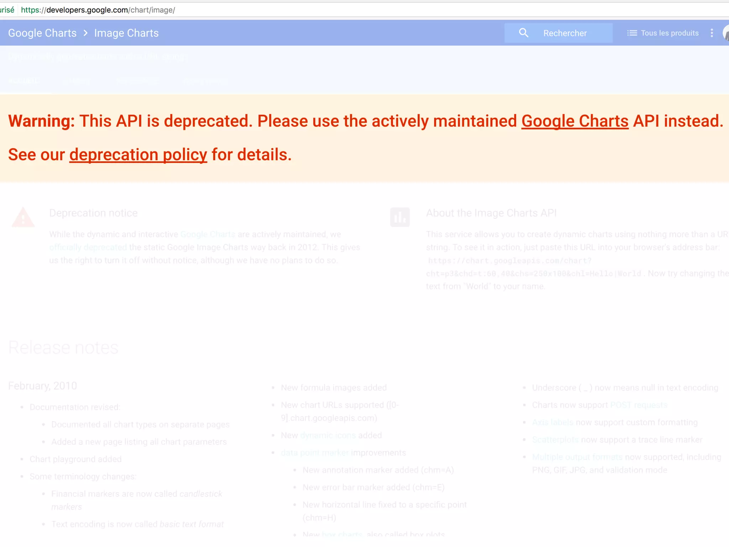Click the browser address bar URL
The width and height of the screenshot is (729, 547).
(110, 10)
